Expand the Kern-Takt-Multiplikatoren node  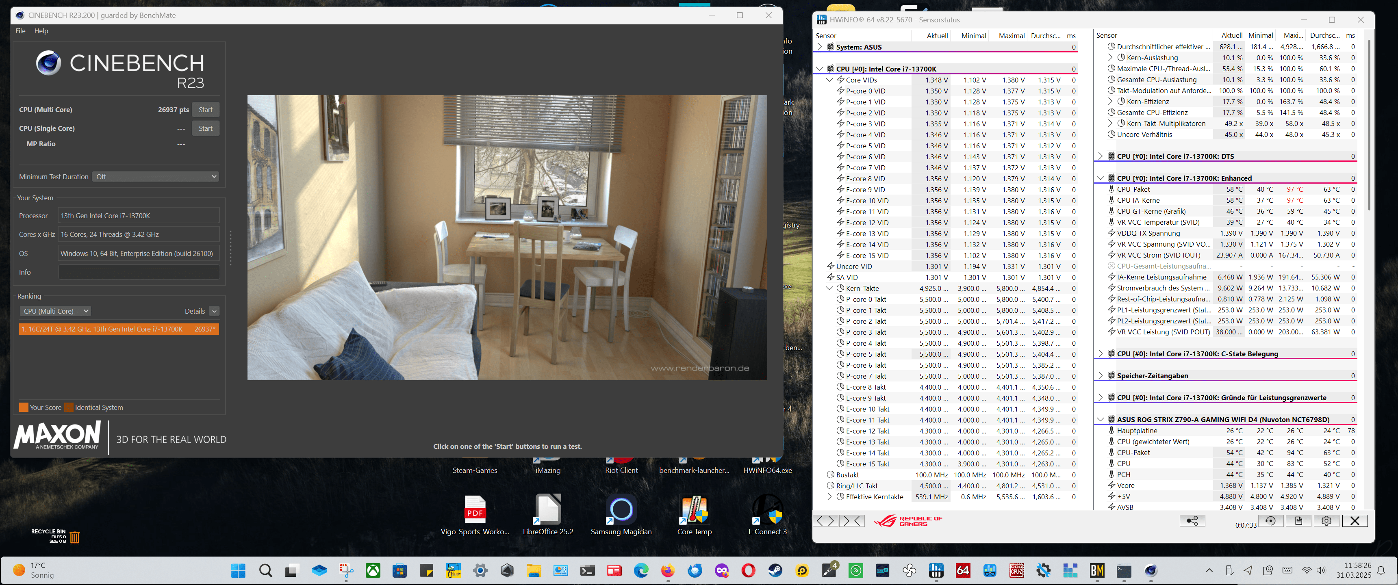pyautogui.click(x=1110, y=124)
